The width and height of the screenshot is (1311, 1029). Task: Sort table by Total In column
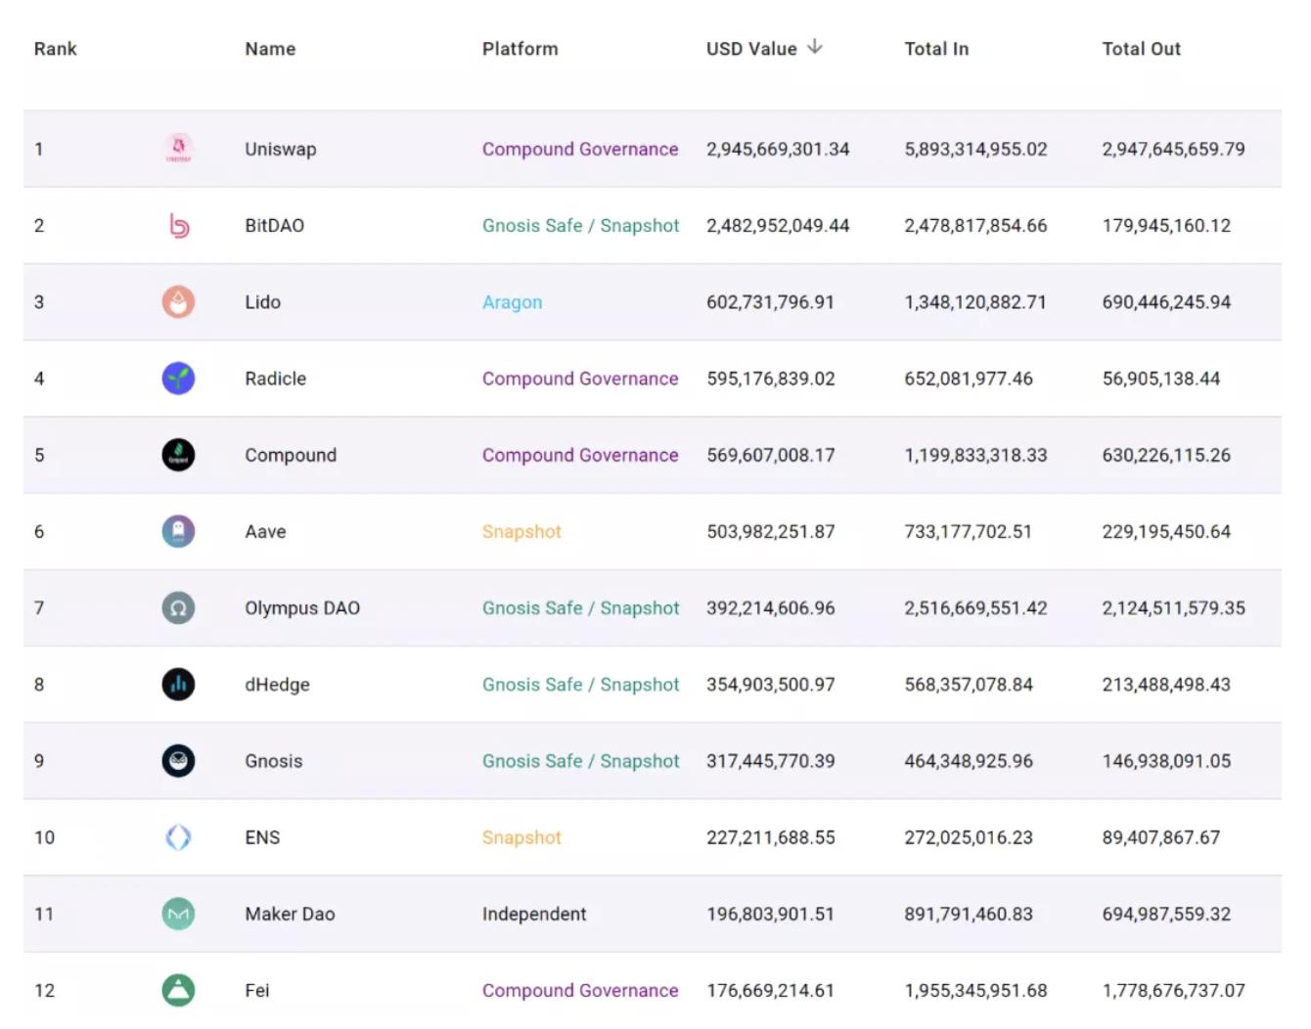tap(935, 49)
